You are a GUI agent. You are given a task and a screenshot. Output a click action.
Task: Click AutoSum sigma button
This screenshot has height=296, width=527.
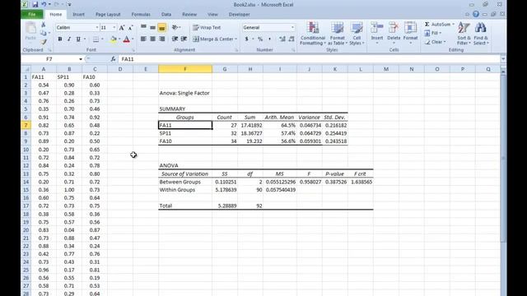[x=439, y=25]
